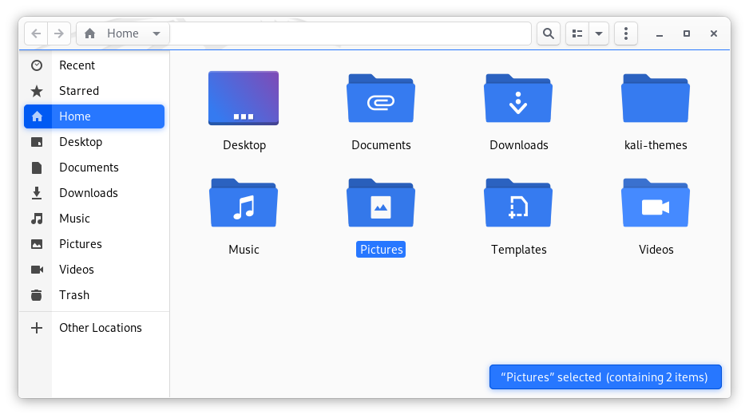This screenshot has width=749, height=418.
Task: Click the plus icon for Other Locations
Action: 37,328
